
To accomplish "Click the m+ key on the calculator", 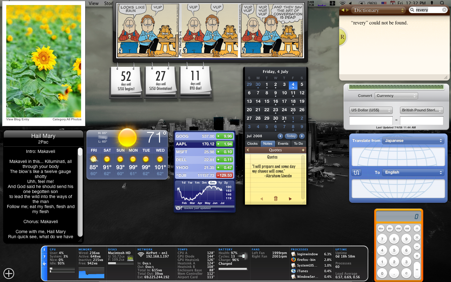I will (x=381, y=228).
